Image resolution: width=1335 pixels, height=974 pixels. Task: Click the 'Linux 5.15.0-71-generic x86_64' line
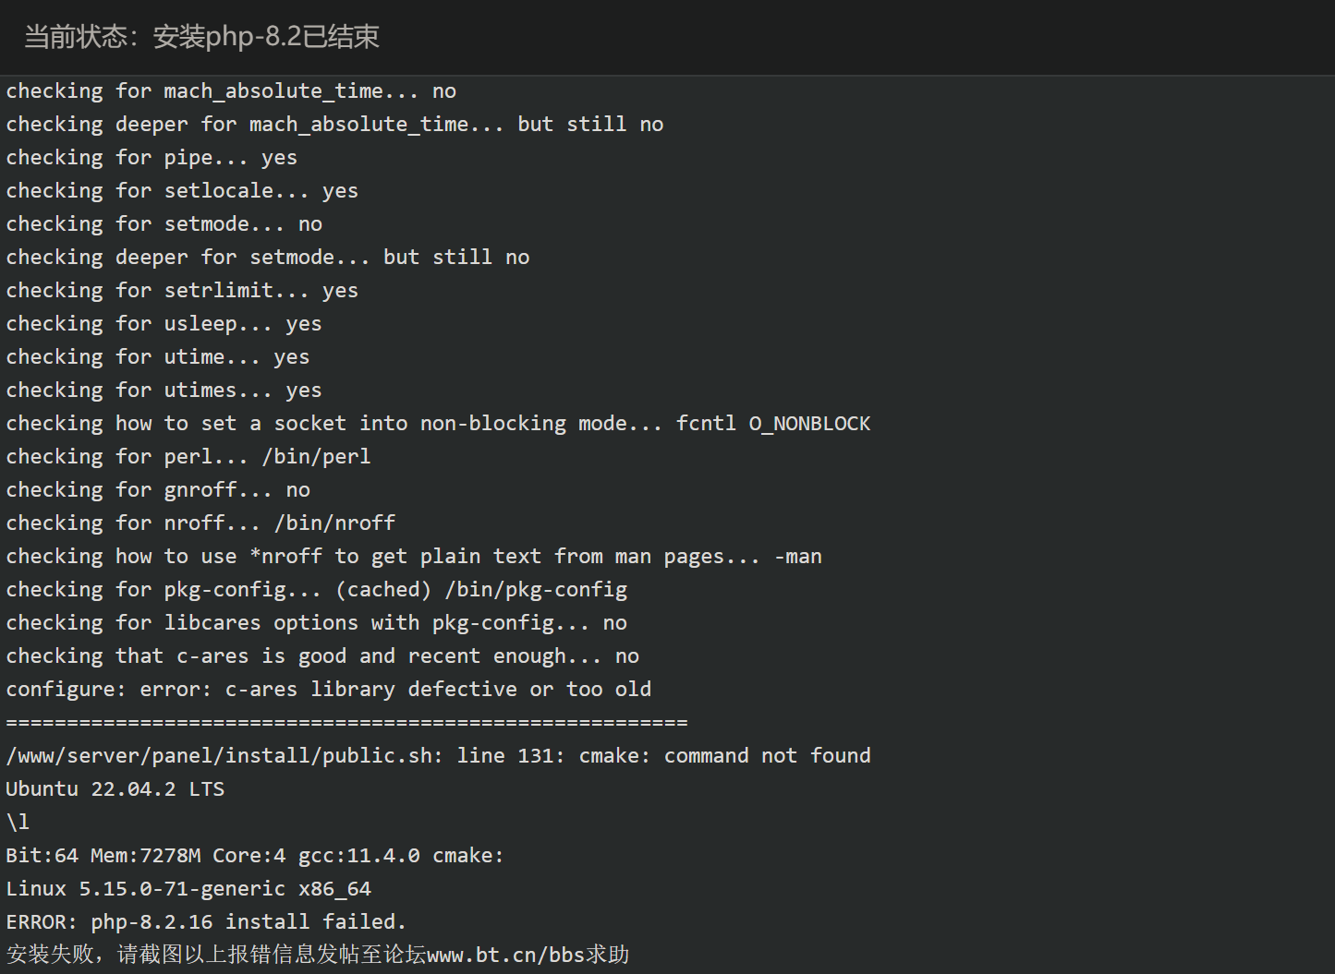click(188, 889)
